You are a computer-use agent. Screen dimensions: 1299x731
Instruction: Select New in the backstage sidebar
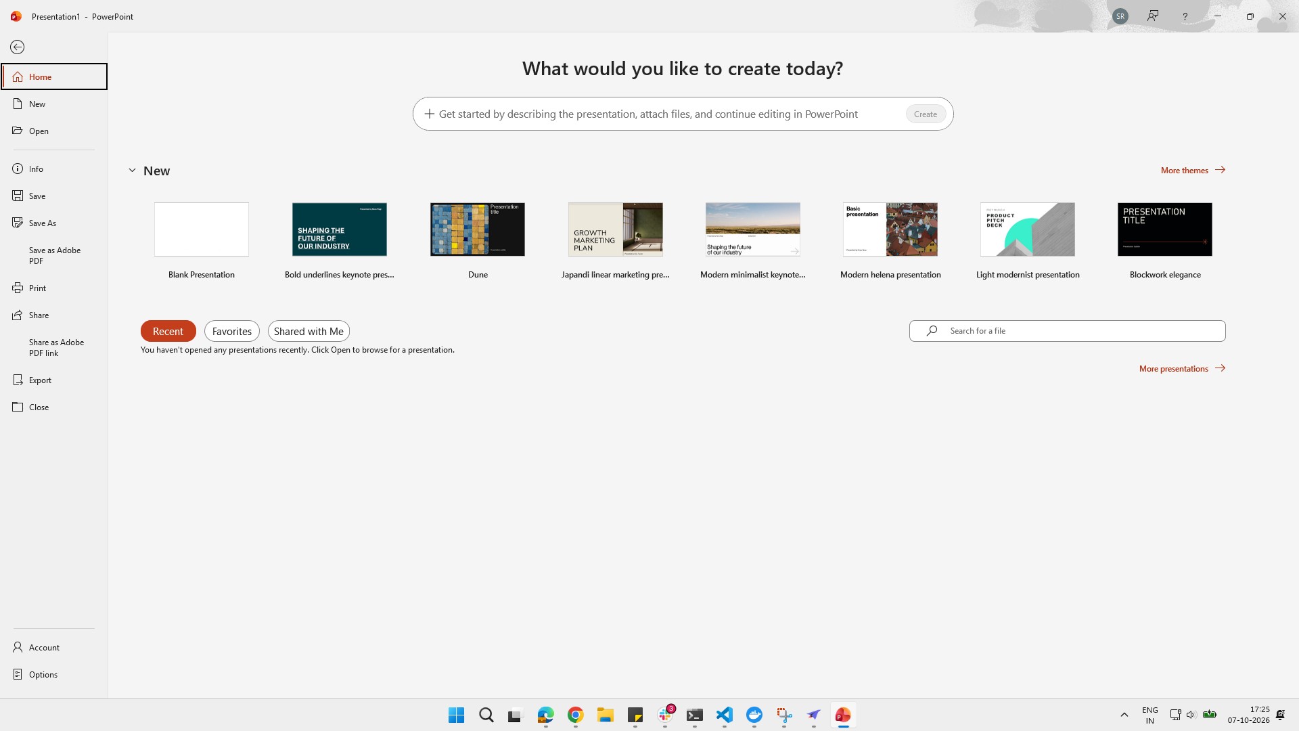coord(54,104)
